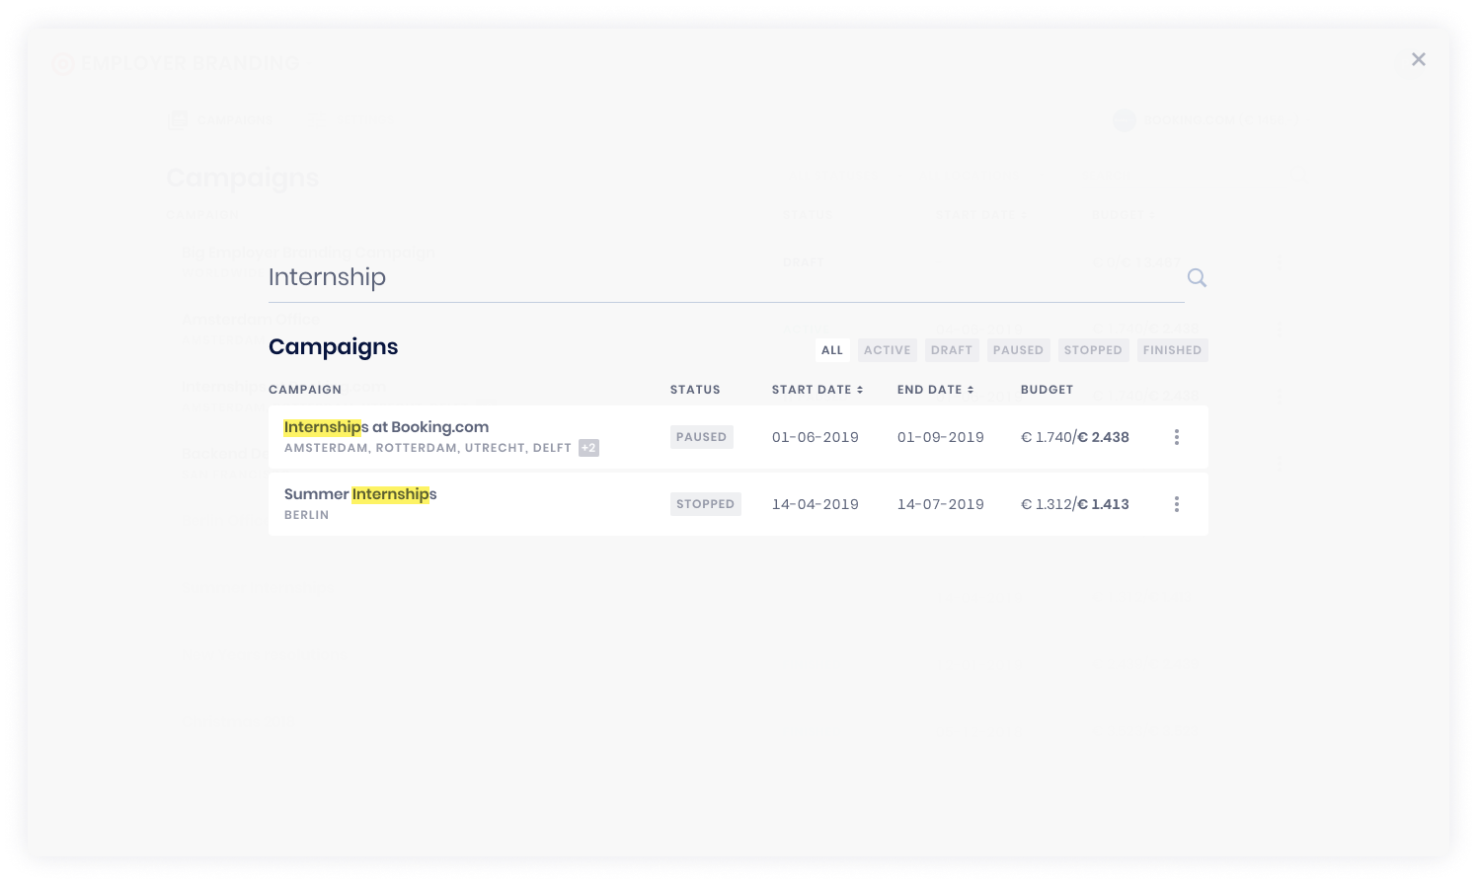Screen dimensions: 1477x883
Task: Click the end date 01-09-2019
Action: click(x=941, y=437)
